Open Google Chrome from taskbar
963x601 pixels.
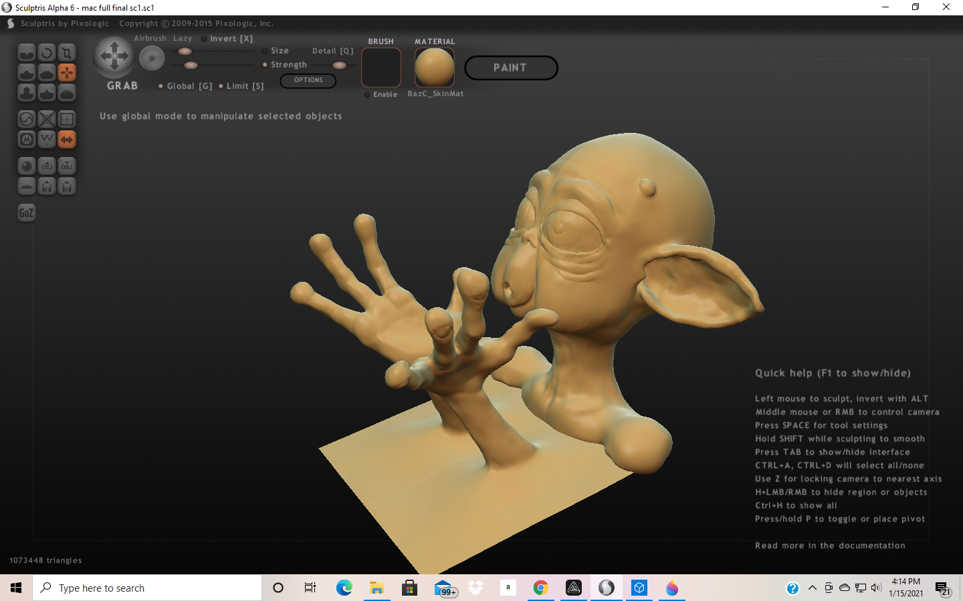point(540,588)
